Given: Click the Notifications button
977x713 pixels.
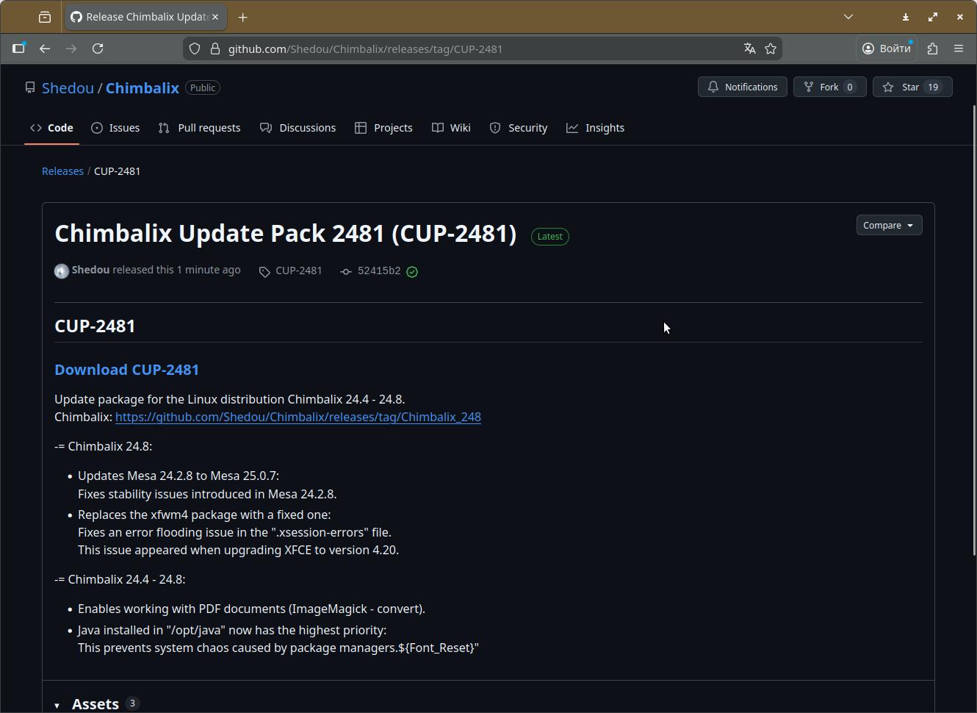Looking at the screenshot, I should [743, 87].
